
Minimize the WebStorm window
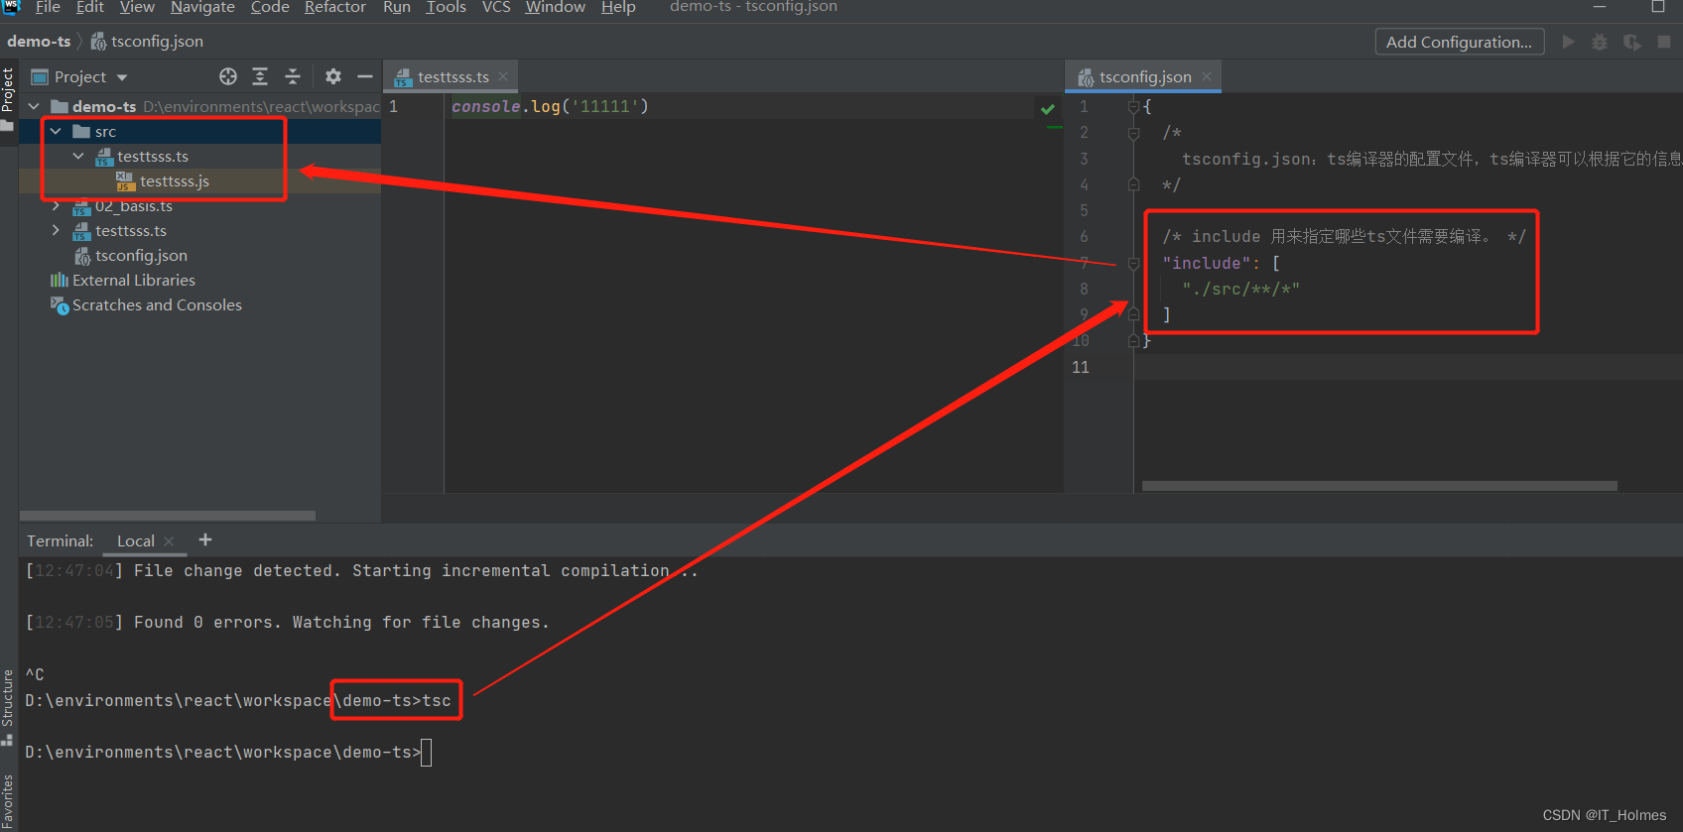pyautogui.click(x=1599, y=7)
